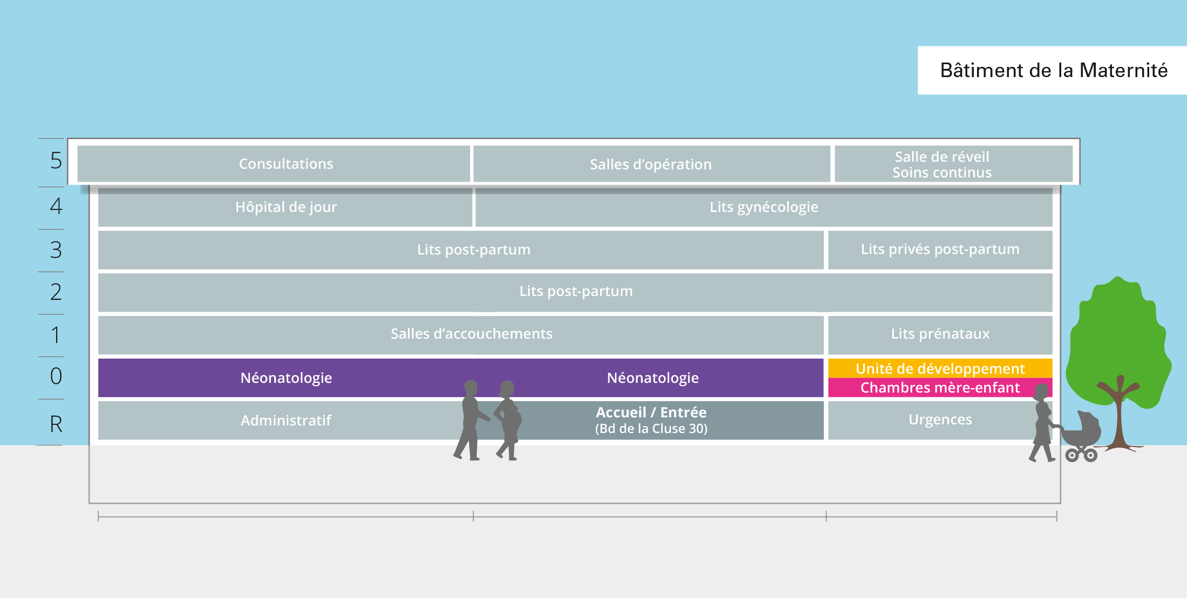Select the Urgences block

pyautogui.click(x=940, y=420)
